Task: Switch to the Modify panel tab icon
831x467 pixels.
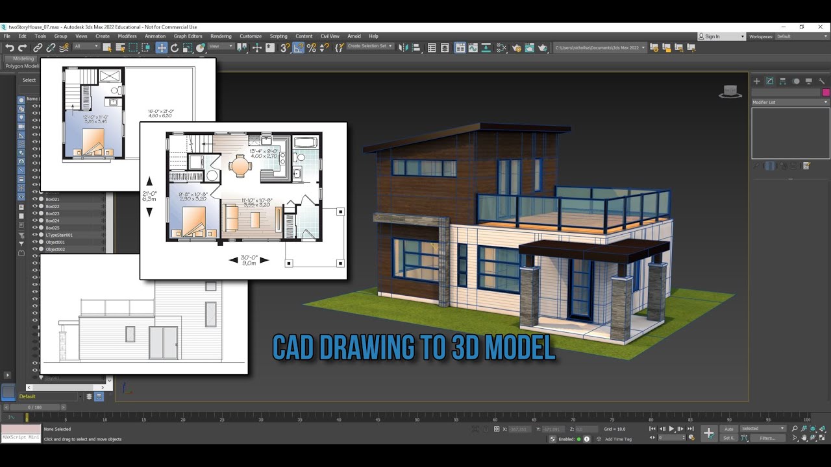Action: [x=769, y=81]
